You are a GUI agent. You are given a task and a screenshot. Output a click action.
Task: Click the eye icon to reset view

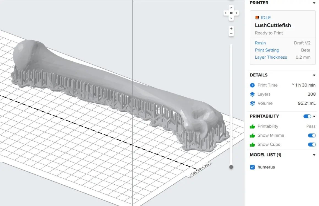(x=231, y=13)
